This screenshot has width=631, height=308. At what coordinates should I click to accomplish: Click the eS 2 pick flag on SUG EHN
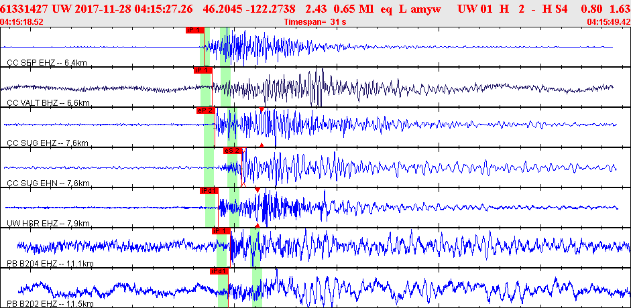click(x=233, y=151)
